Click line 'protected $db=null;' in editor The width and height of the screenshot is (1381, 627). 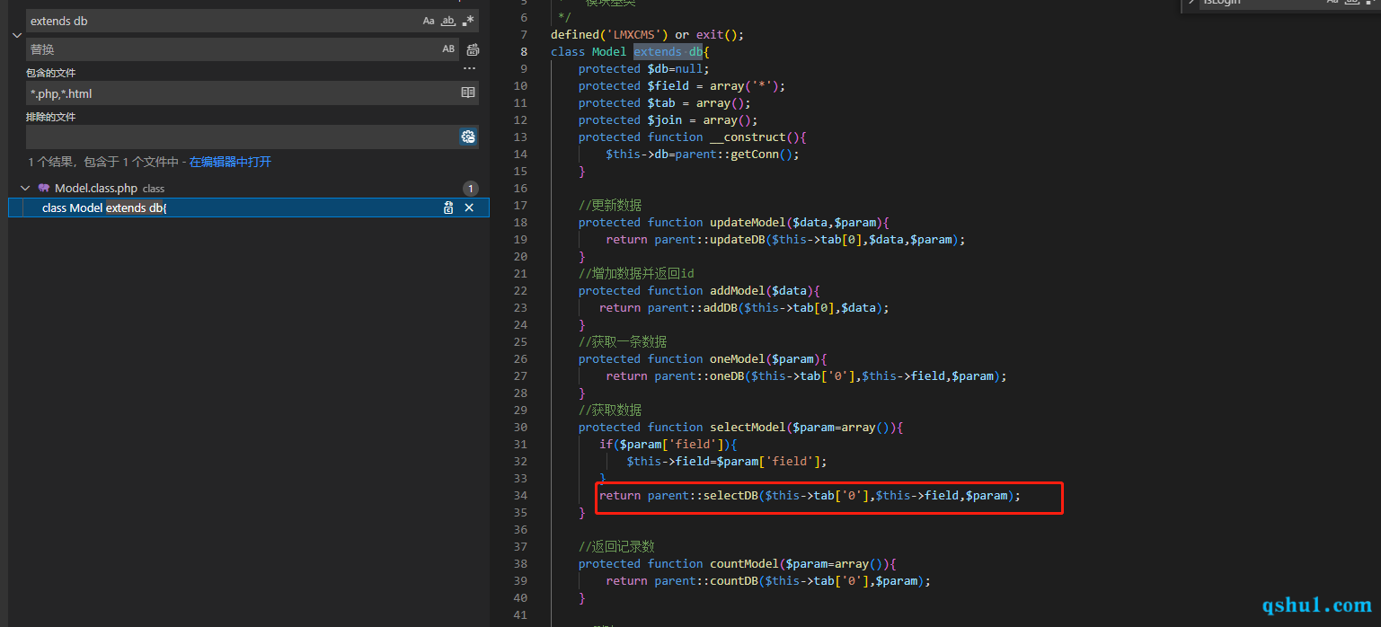pos(644,69)
